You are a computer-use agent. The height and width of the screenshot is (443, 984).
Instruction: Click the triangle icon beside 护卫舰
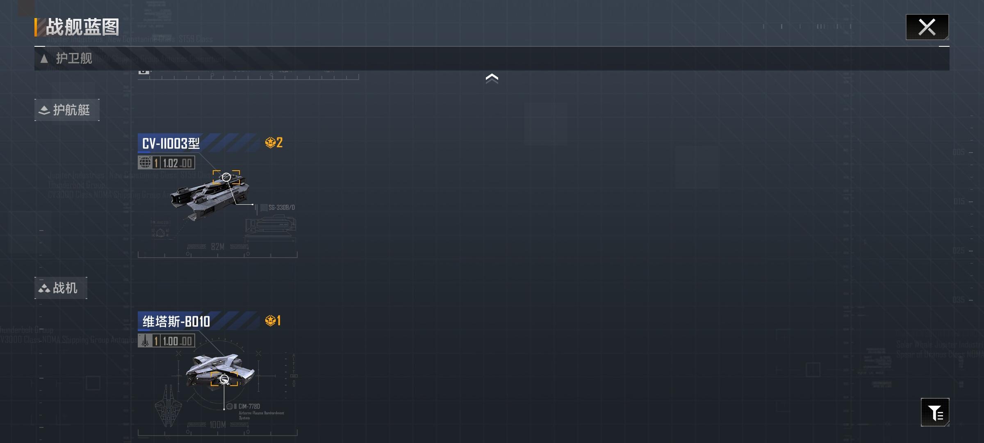tap(44, 59)
